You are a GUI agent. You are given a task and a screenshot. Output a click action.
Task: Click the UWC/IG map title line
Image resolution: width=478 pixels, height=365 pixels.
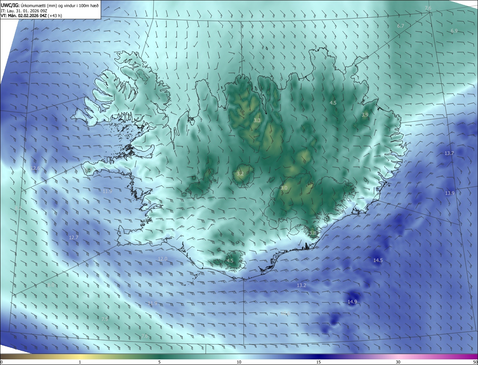pyautogui.click(x=50, y=5)
